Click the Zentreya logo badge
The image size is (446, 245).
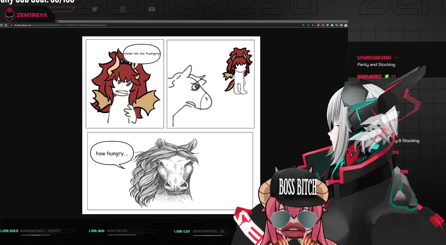pos(9,14)
